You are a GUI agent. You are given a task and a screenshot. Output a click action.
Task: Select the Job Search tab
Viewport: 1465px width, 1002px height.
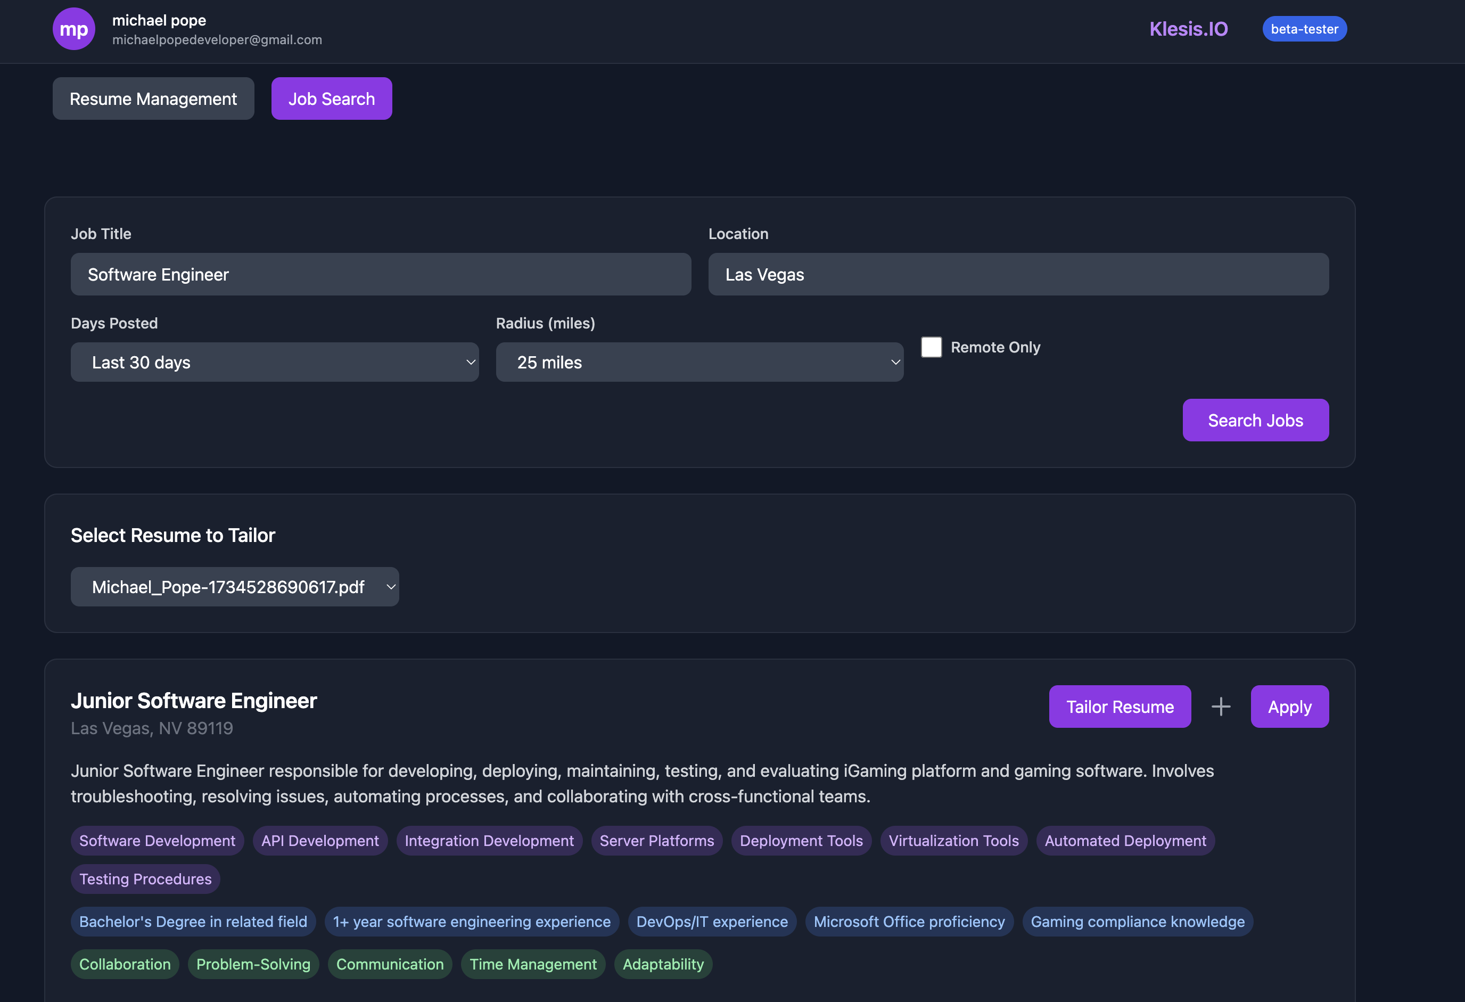pyautogui.click(x=332, y=98)
